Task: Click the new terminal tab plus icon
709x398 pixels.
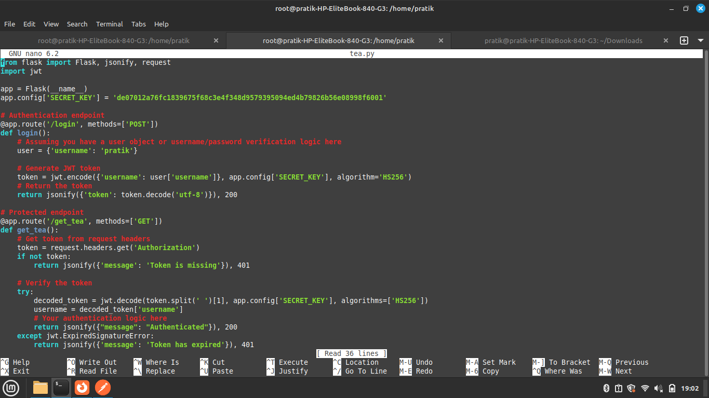Action: coord(684,40)
